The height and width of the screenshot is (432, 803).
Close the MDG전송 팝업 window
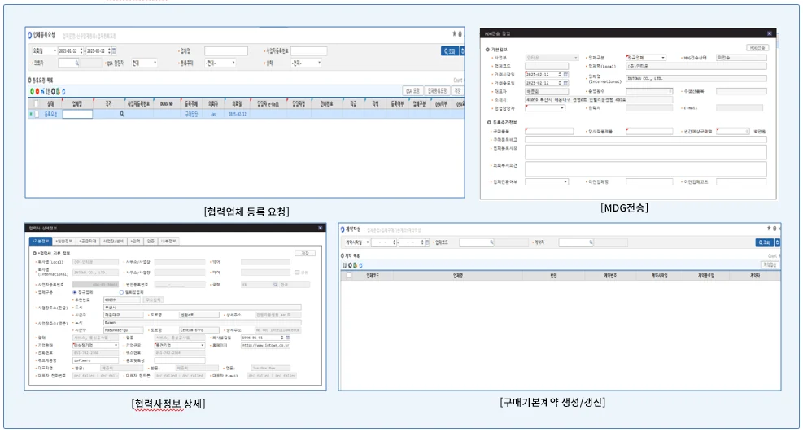pyautogui.click(x=769, y=33)
